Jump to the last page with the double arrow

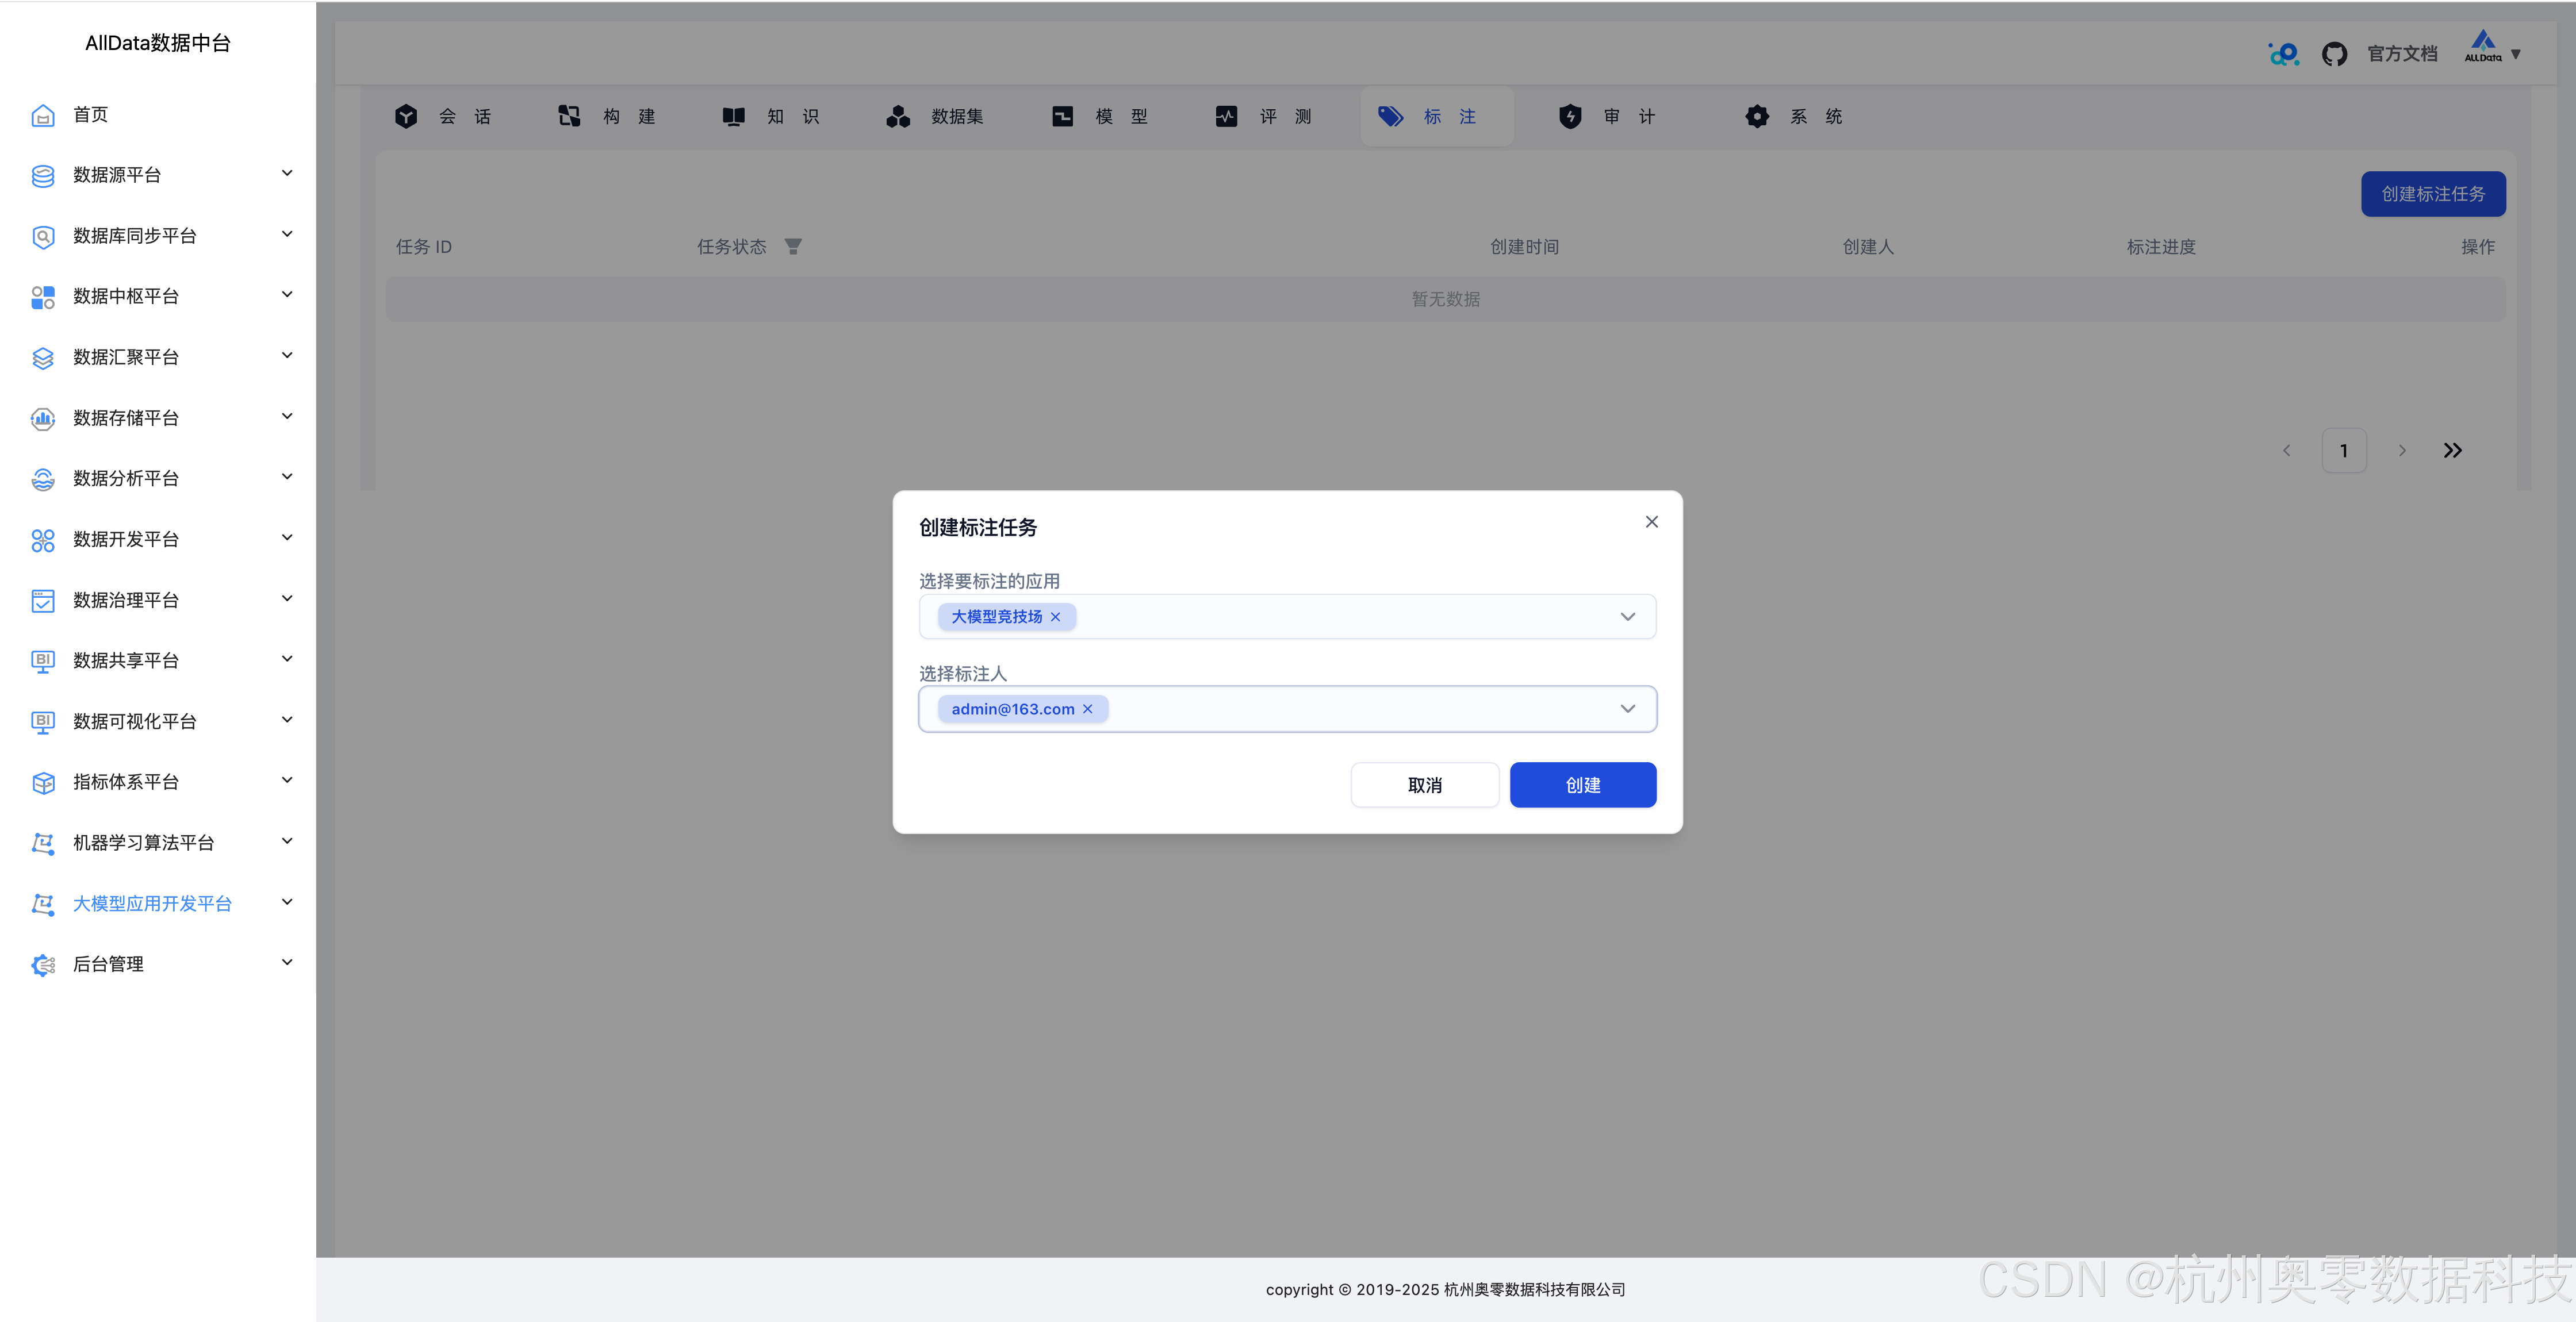(x=2452, y=451)
